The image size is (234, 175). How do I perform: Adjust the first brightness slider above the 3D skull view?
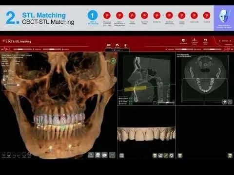pyautogui.click(x=23, y=49)
